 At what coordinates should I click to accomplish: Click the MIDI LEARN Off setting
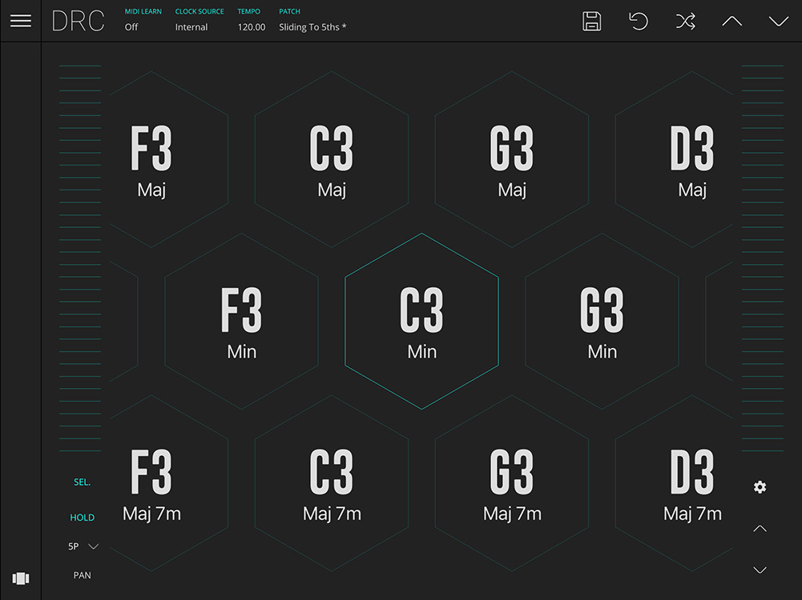click(131, 26)
